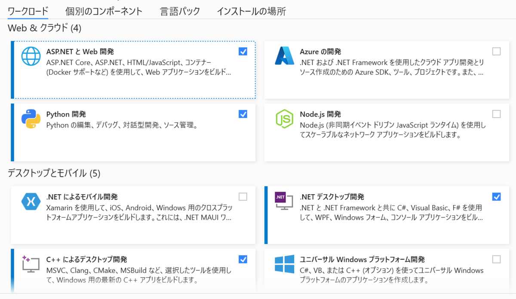Click the Azure SDK description text

click(x=392, y=67)
